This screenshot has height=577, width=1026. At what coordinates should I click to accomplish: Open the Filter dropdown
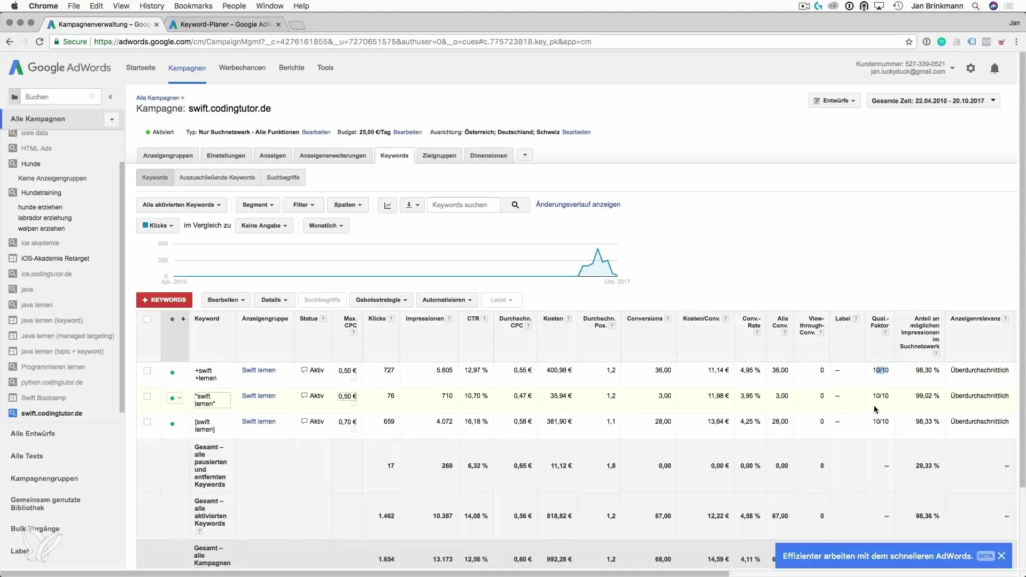click(304, 205)
